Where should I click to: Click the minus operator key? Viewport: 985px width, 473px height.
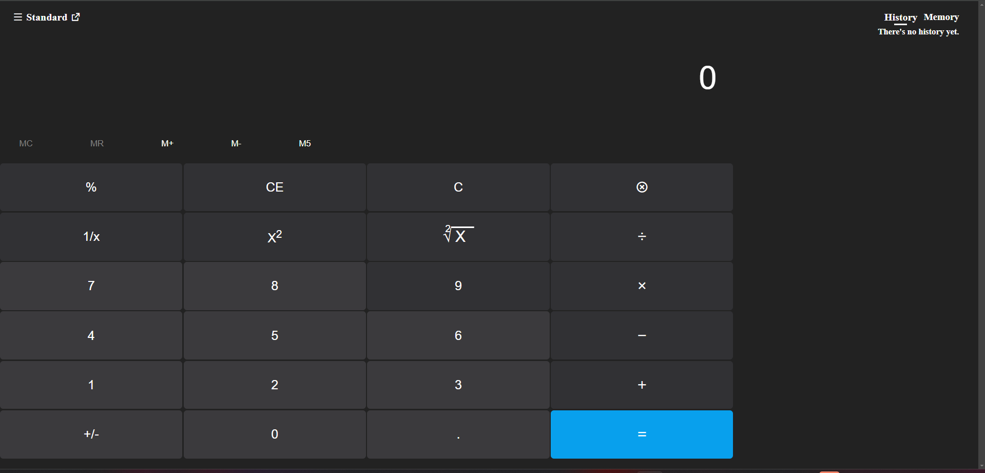click(642, 335)
